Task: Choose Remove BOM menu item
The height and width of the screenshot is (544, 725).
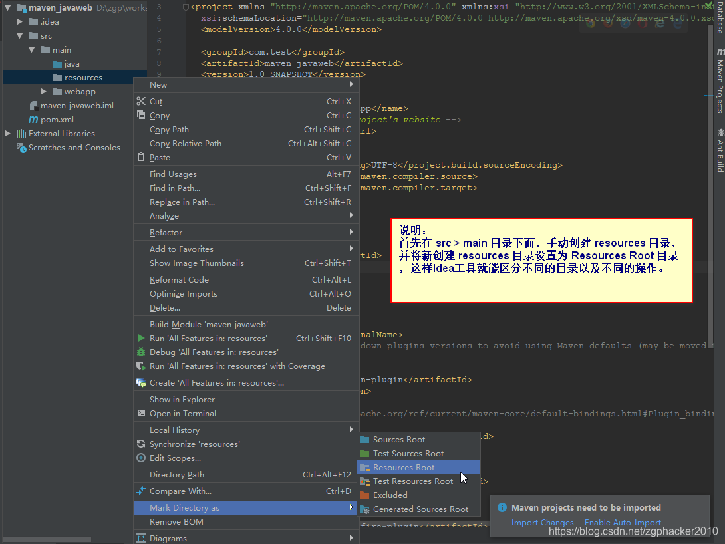Action: coord(247,521)
